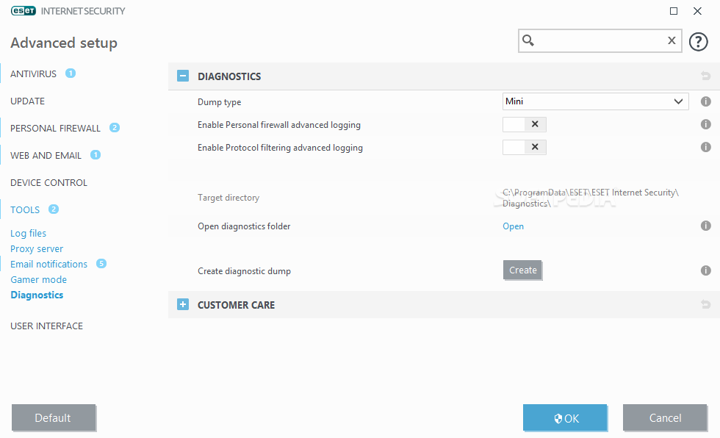
Task: Open the User Interface category
Action: click(47, 326)
